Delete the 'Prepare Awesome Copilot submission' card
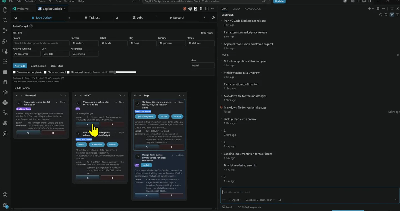Viewport: 400px width, 211px height. [53, 133]
